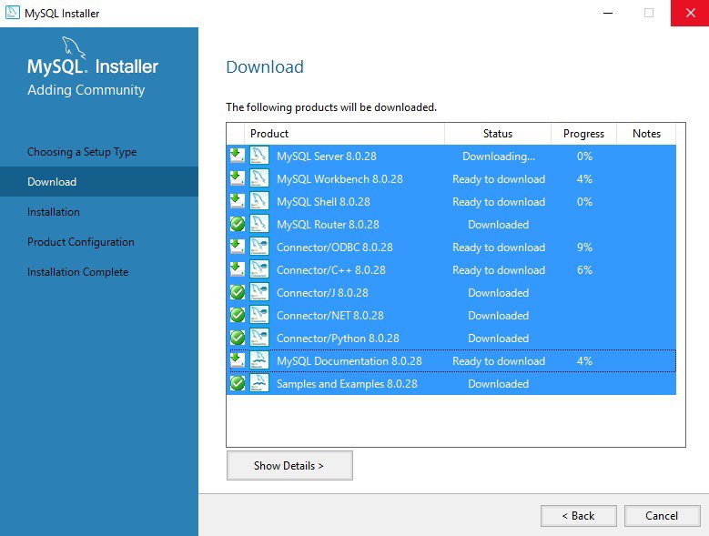Click the green checkmark beside Connector/J
Screen dimensions: 709x536
click(237, 292)
